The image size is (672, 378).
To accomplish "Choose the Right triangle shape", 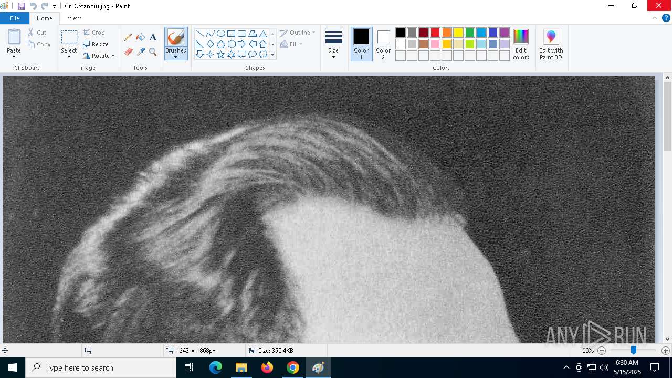I will (x=199, y=44).
